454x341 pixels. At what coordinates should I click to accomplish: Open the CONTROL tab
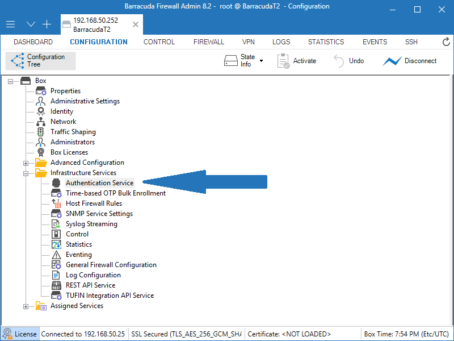pyautogui.click(x=159, y=42)
